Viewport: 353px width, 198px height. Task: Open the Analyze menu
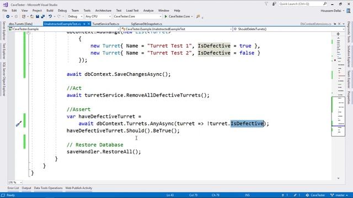(148, 10)
